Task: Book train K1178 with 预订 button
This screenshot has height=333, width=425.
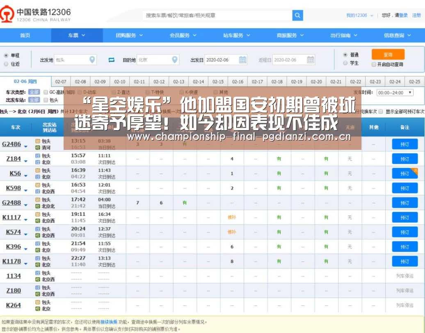Action: [404, 262]
